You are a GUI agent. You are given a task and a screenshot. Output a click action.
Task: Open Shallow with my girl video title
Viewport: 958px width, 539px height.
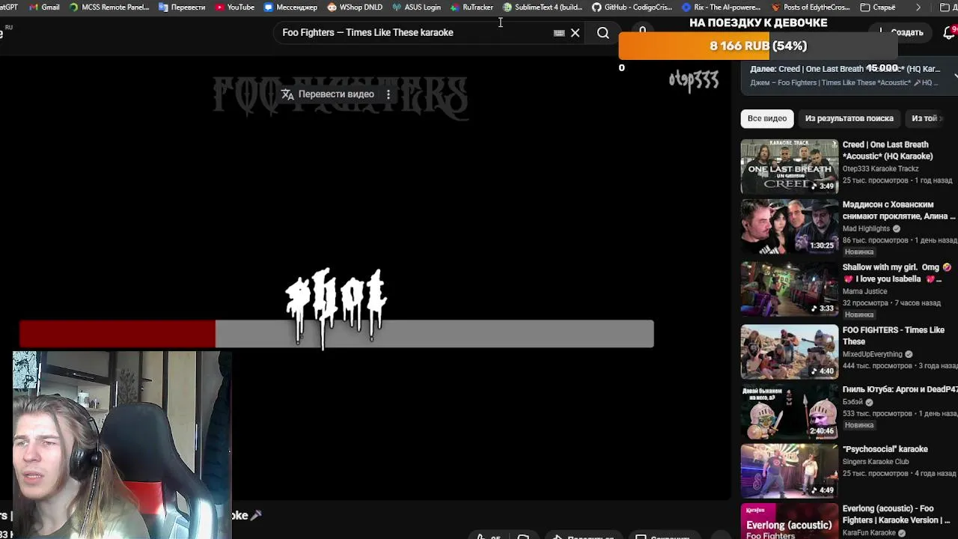click(897, 273)
